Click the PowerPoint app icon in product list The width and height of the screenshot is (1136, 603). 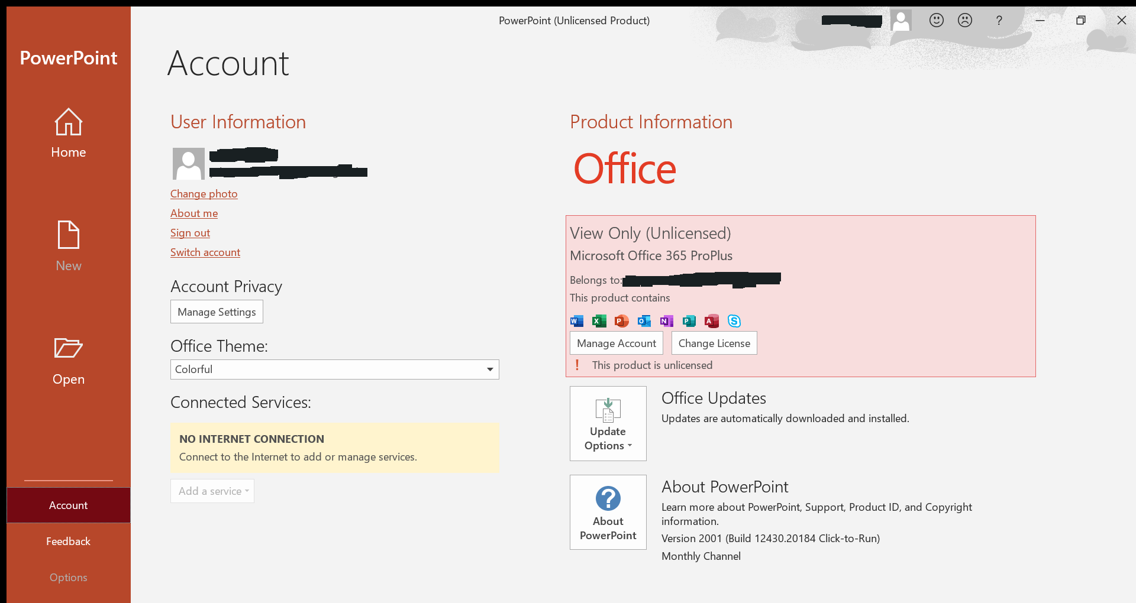click(x=622, y=321)
